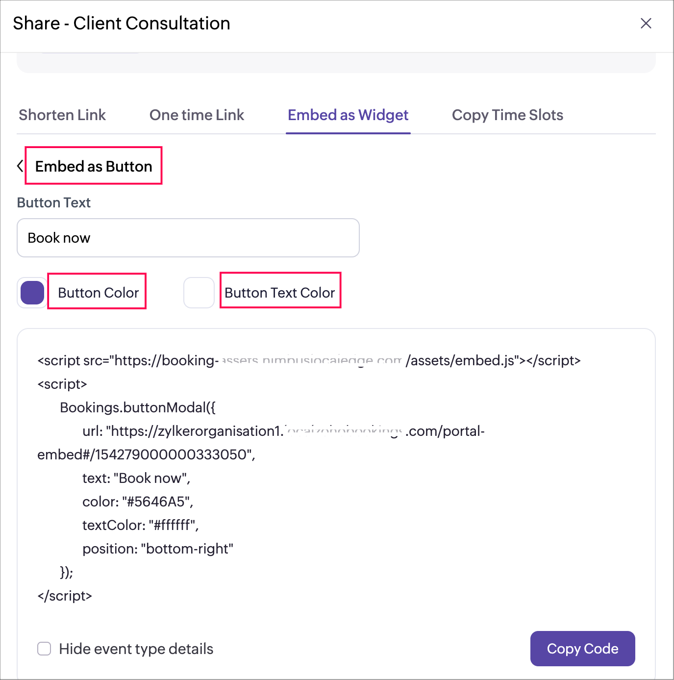Click the "Share - Client Consultation" title

coord(122,24)
